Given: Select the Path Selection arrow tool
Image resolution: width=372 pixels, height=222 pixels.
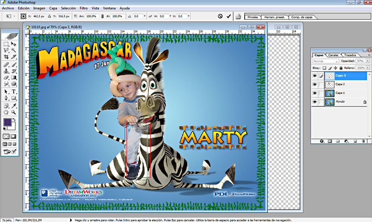Looking at the screenshot, I should click(6, 92).
